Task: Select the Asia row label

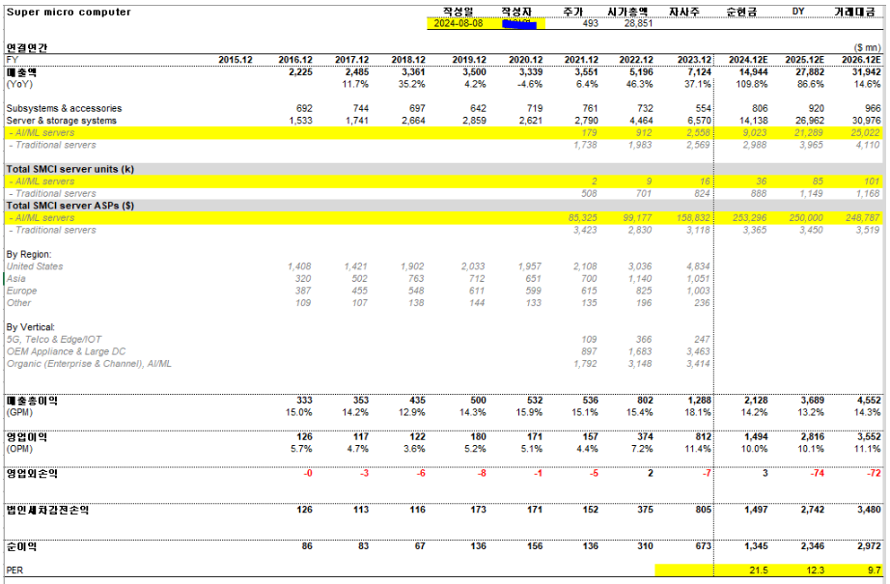Action: coord(15,279)
